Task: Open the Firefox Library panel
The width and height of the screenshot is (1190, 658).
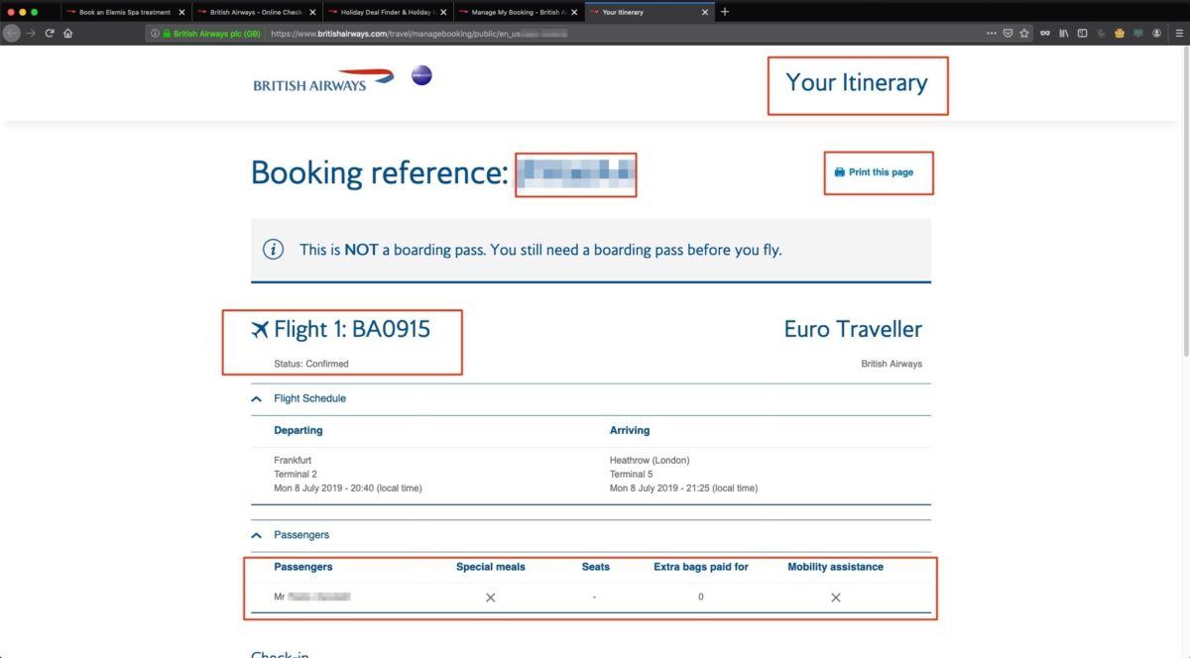Action: (x=1063, y=33)
